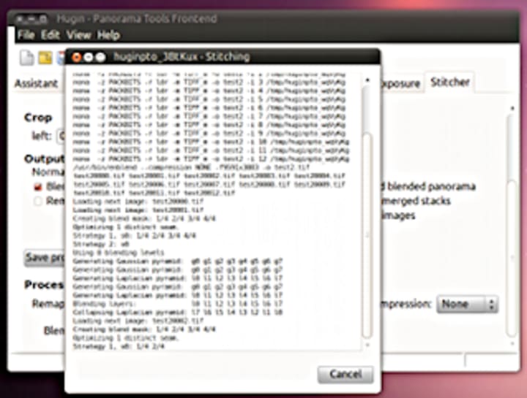Click the 'Crop' section heading
Image resolution: width=527 pixels, height=398 pixels.
click(x=38, y=118)
